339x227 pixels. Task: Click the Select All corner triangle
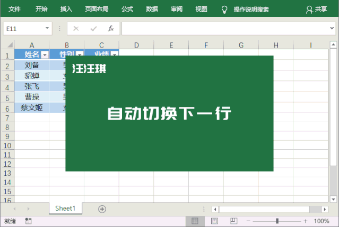(10, 45)
